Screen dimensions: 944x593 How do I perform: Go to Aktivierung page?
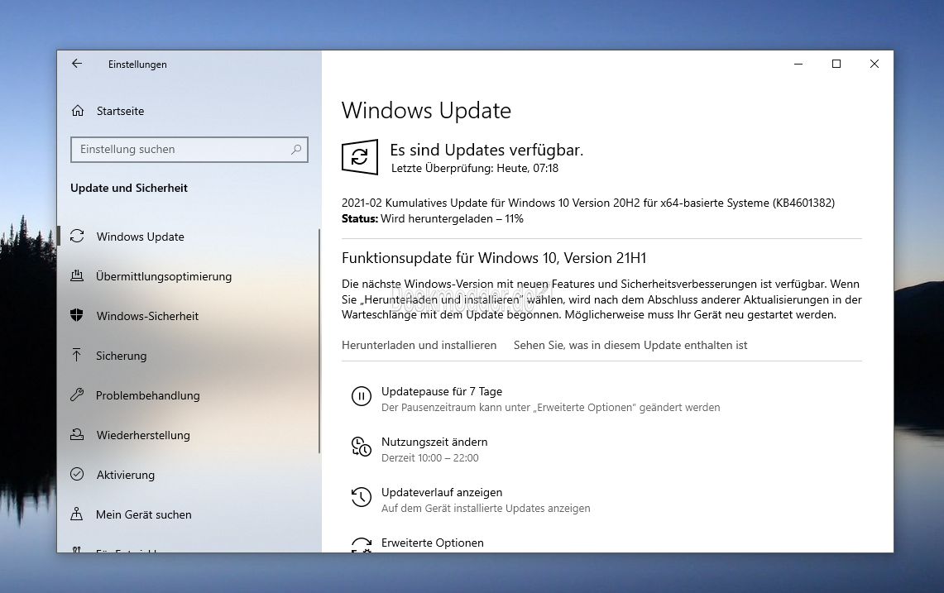tap(125, 475)
